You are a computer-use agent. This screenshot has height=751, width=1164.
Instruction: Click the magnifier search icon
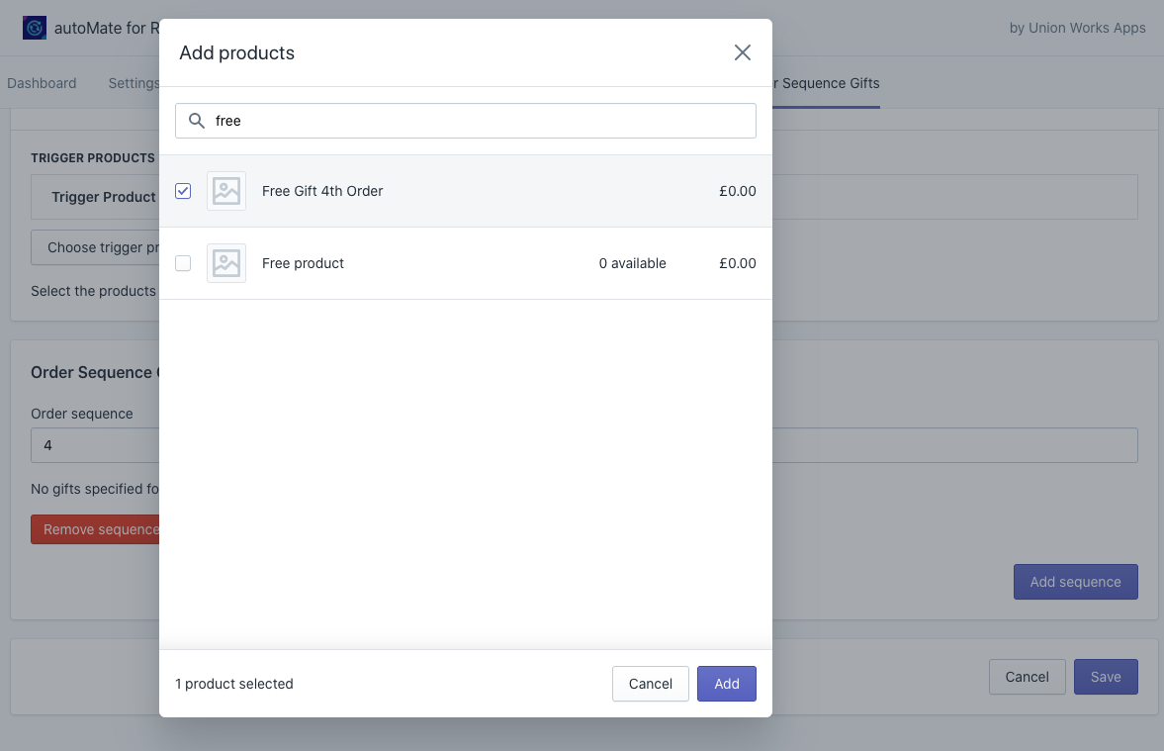point(197,121)
